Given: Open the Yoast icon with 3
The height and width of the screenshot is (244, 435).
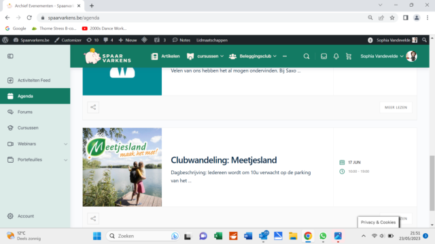Looking at the screenshot, I should tap(160, 40).
